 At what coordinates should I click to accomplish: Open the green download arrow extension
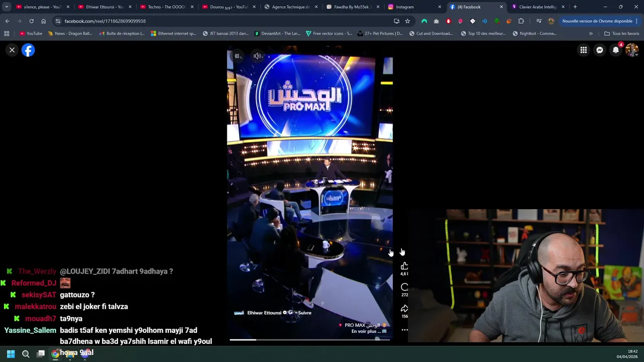pos(497,21)
